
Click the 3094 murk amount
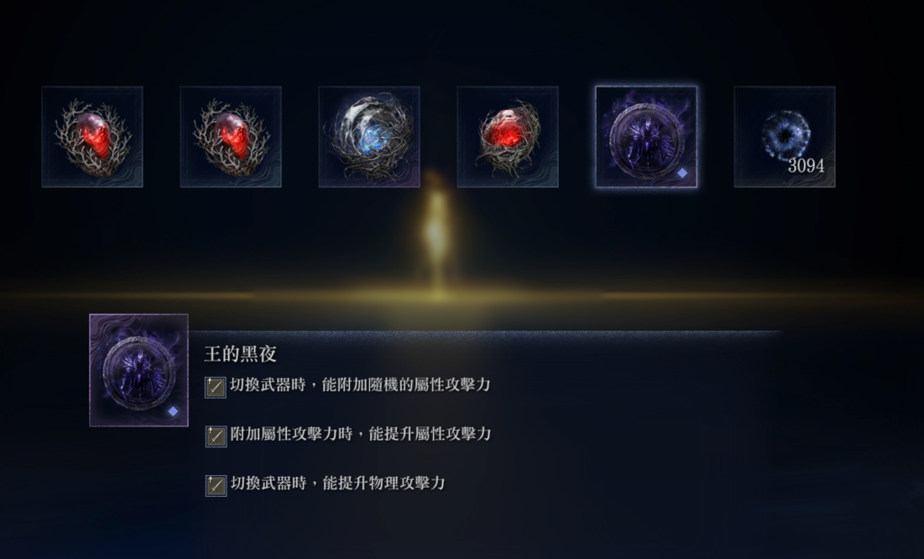(806, 166)
